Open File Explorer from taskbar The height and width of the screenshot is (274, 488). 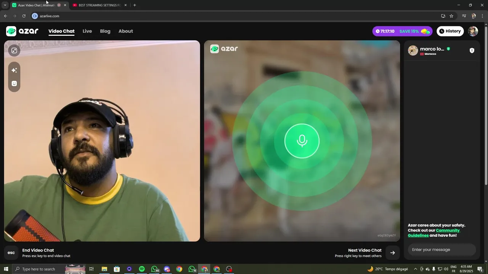click(x=104, y=269)
